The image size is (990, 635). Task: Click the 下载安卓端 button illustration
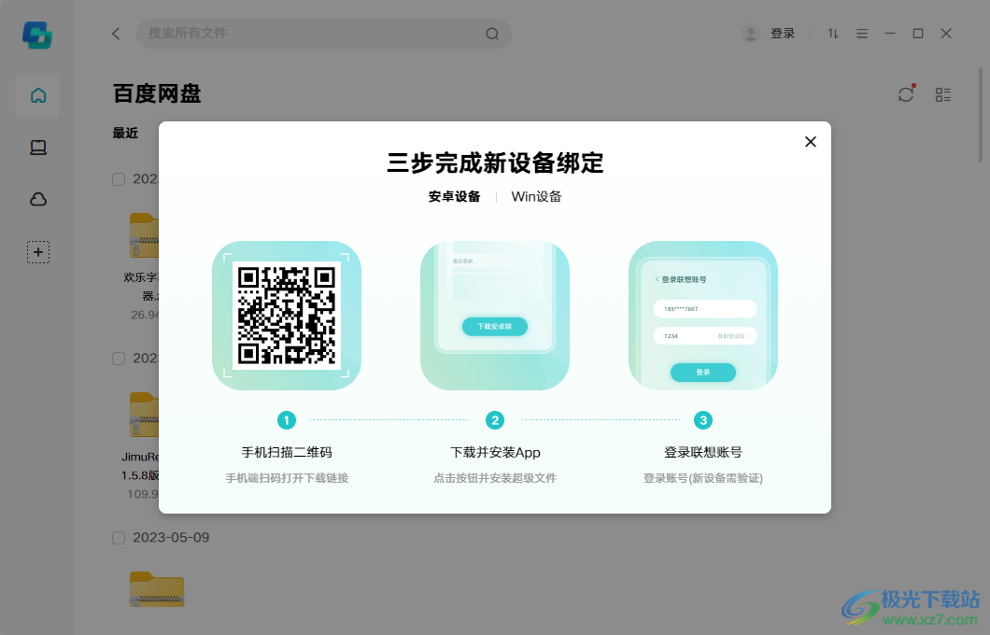tap(495, 326)
